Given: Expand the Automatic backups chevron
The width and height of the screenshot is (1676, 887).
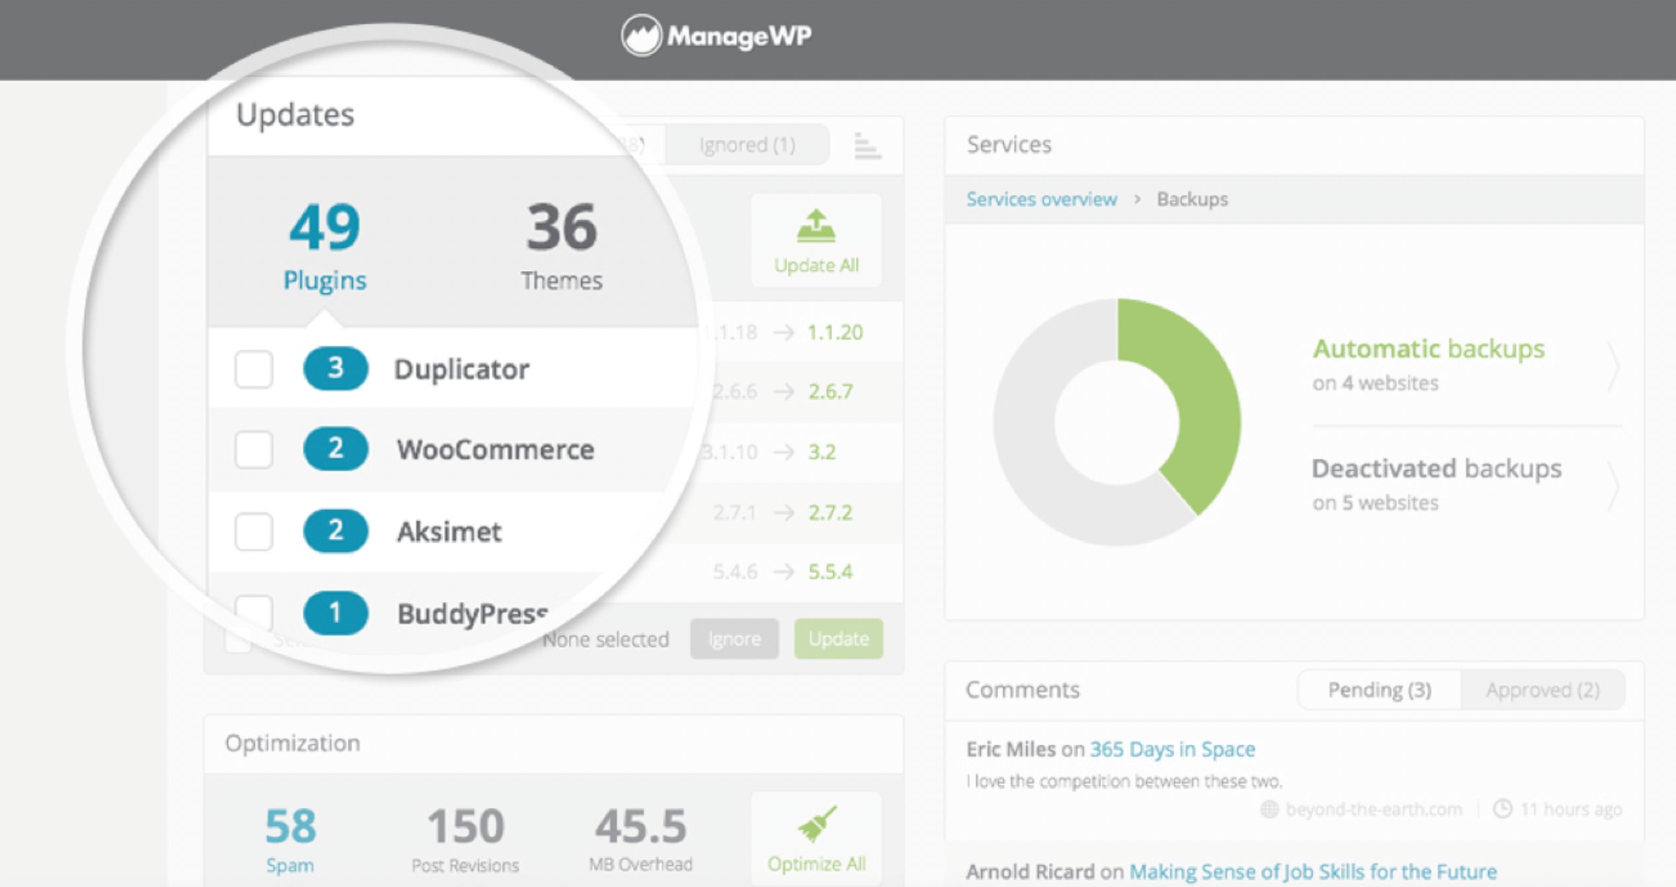Looking at the screenshot, I should (x=1613, y=367).
